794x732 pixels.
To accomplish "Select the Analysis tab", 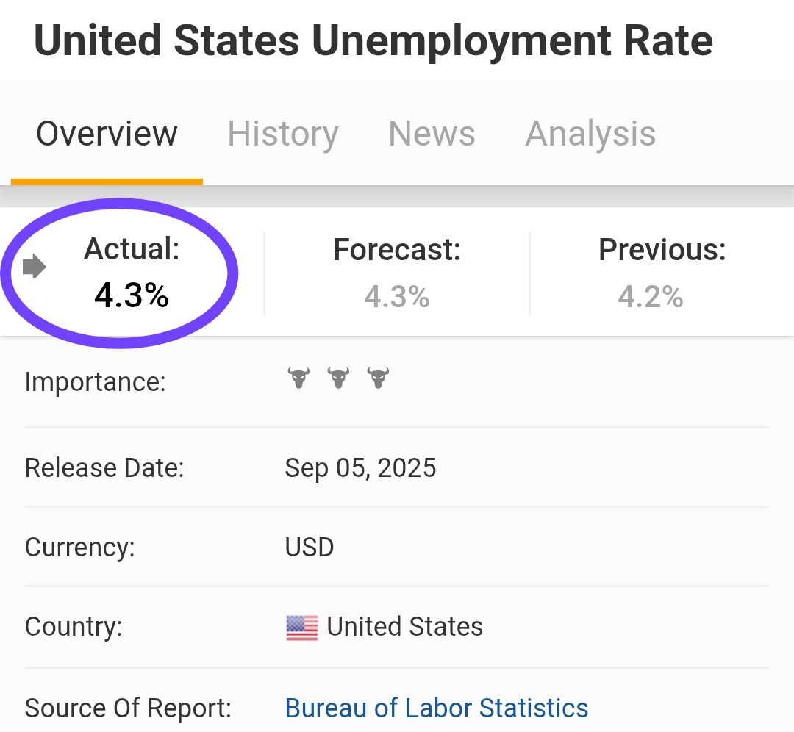I will 590,134.
